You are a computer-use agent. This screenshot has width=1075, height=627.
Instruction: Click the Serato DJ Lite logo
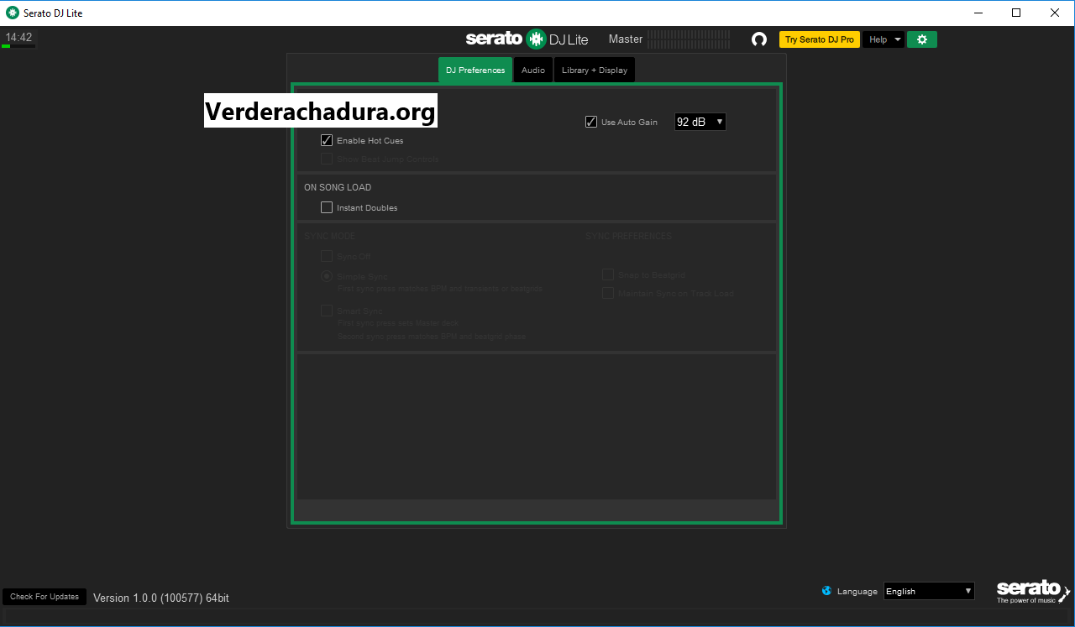point(527,39)
